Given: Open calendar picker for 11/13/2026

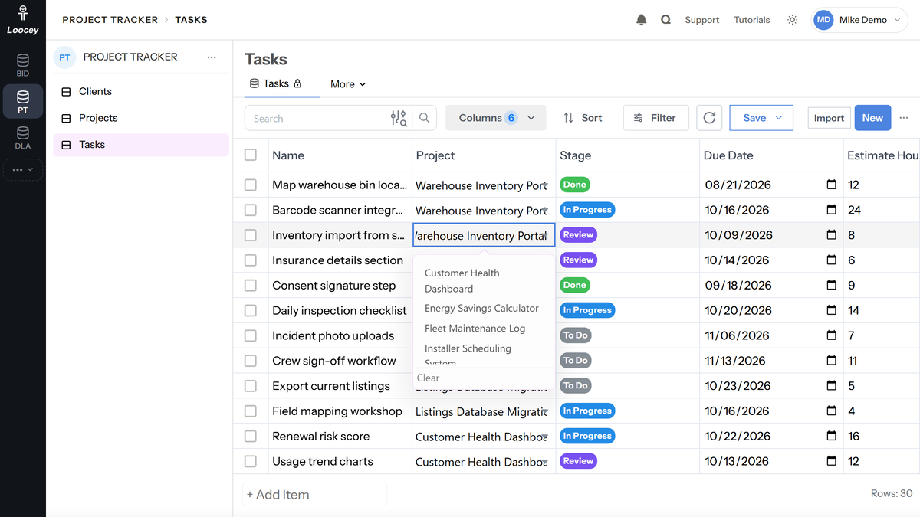Looking at the screenshot, I should pyautogui.click(x=831, y=361).
